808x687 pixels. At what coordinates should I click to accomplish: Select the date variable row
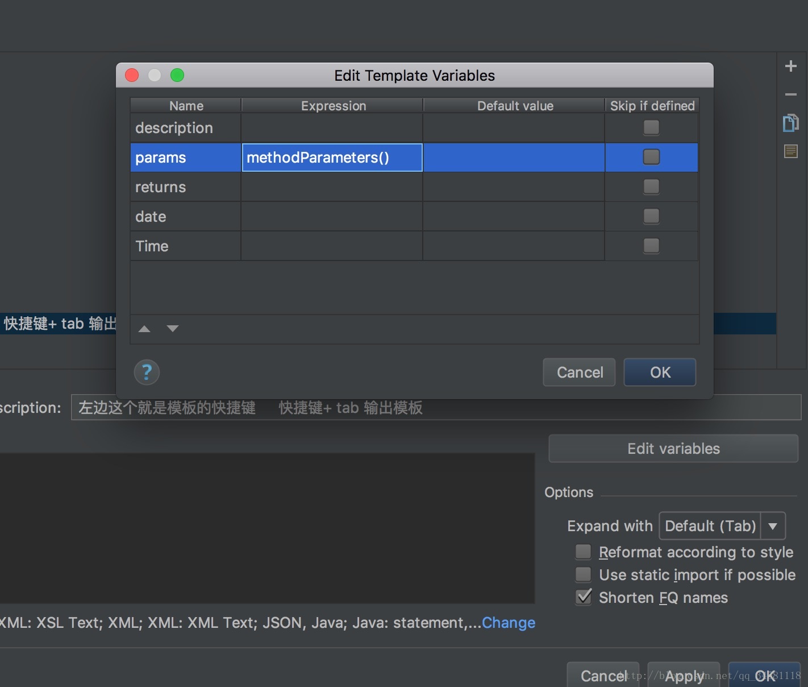pos(185,217)
